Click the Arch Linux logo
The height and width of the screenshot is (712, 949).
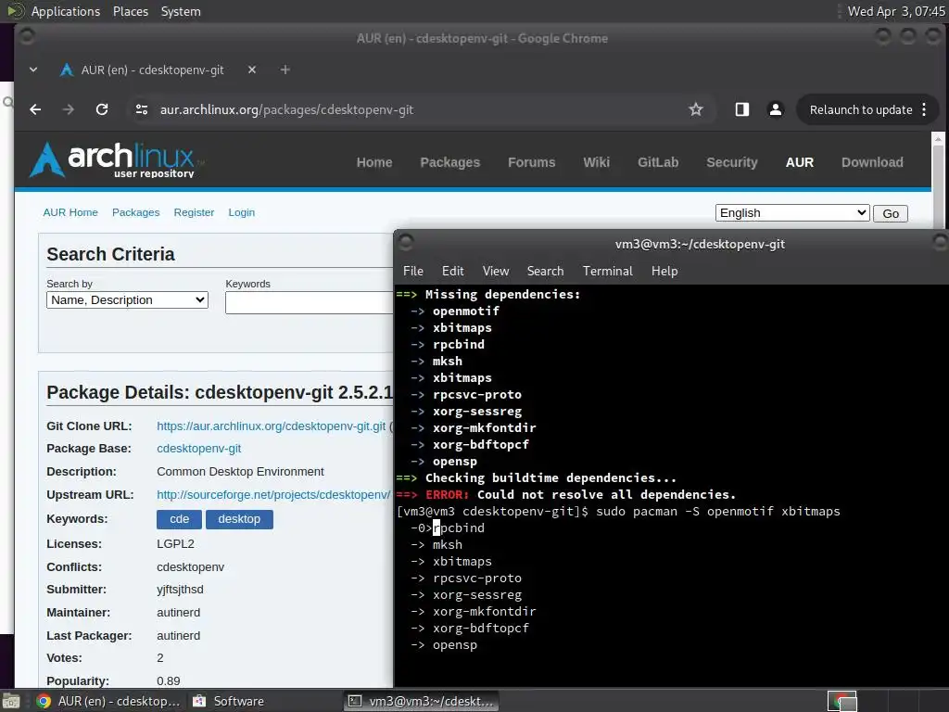[x=118, y=159]
